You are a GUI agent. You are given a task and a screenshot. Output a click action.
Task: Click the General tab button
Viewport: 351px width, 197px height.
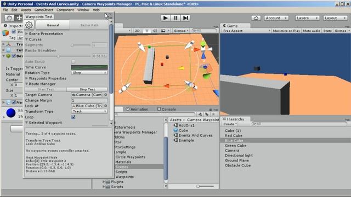[x=53, y=25]
